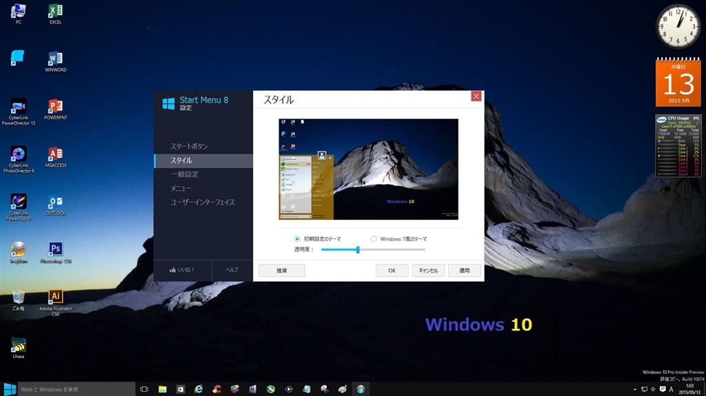Open the Store taskbar icon

[181, 389]
